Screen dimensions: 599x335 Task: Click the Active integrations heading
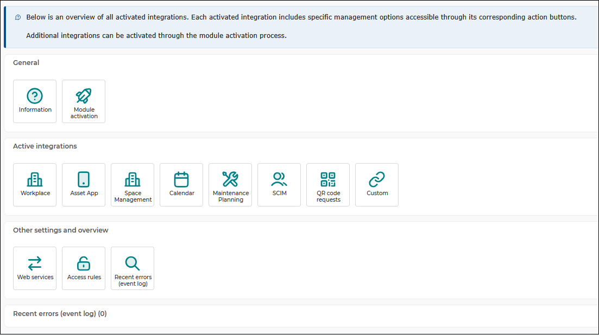pos(45,146)
